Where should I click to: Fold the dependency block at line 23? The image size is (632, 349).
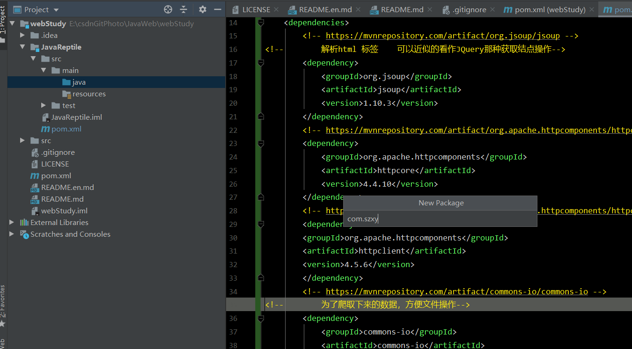click(x=261, y=143)
